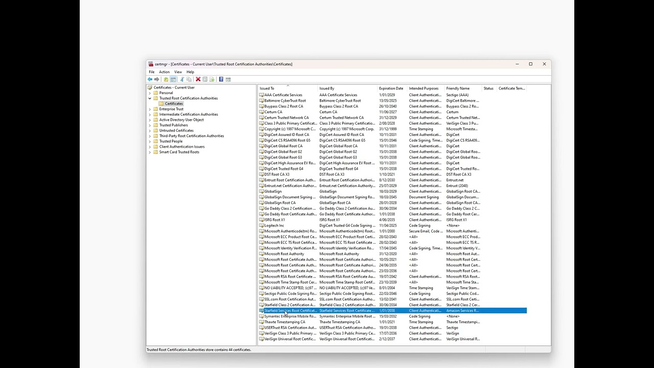654x368 pixels.
Task: Open the View menu
Action: pos(178,72)
